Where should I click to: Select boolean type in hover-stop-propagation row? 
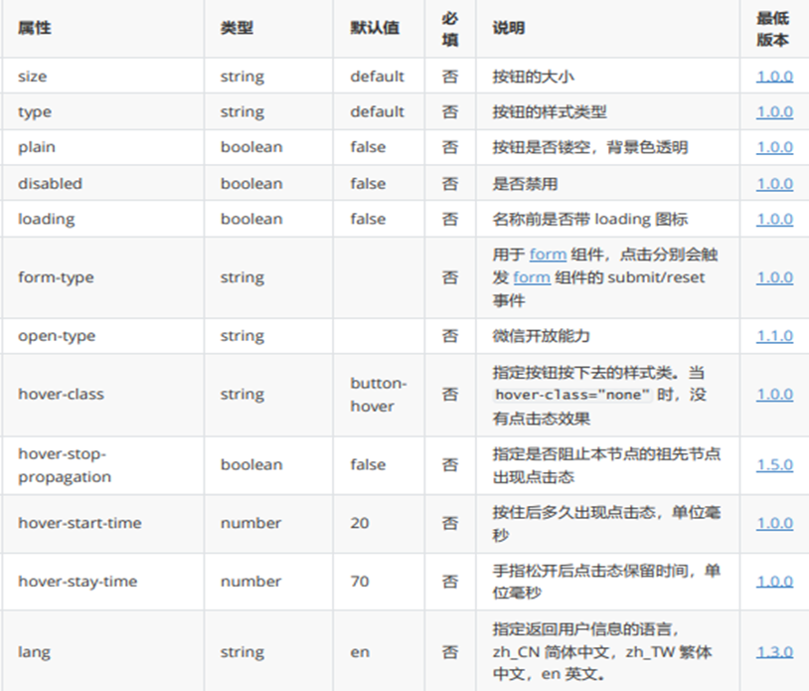(x=251, y=465)
